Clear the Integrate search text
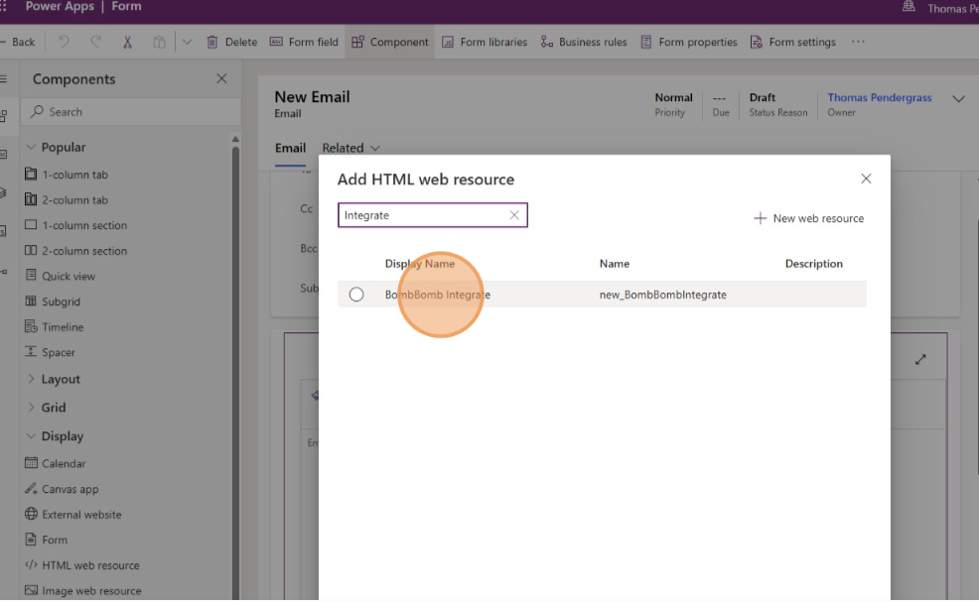The height and width of the screenshot is (603, 979). pyautogui.click(x=514, y=215)
